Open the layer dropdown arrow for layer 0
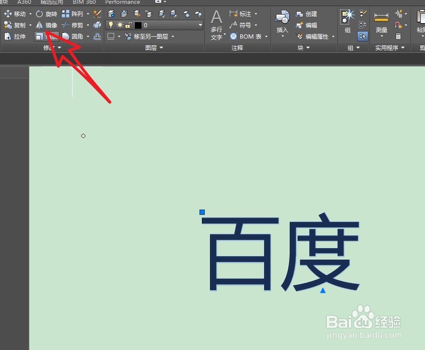The height and width of the screenshot is (350, 425). [x=200, y=25]
